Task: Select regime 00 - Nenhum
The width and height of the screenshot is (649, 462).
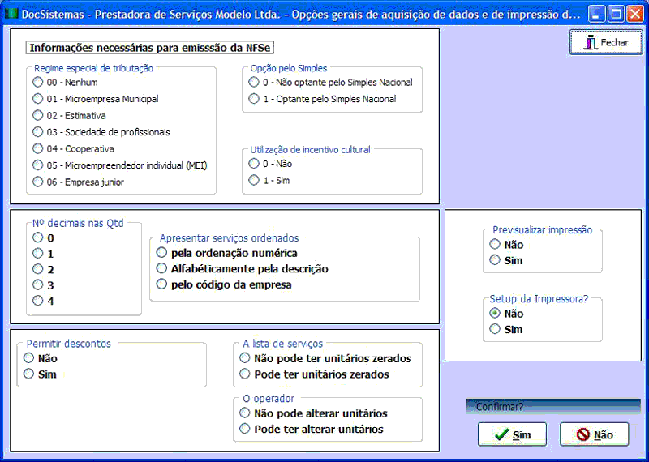Action: [x=37, y=82]
